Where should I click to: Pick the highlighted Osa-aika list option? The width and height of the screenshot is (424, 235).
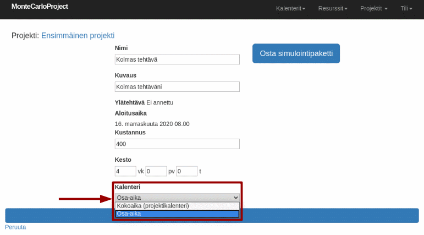[x=177, y=214]
